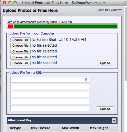Viewport: 127px width, 132px height.
Task: Click the yellow minimize window button
Action: point(10,3)
